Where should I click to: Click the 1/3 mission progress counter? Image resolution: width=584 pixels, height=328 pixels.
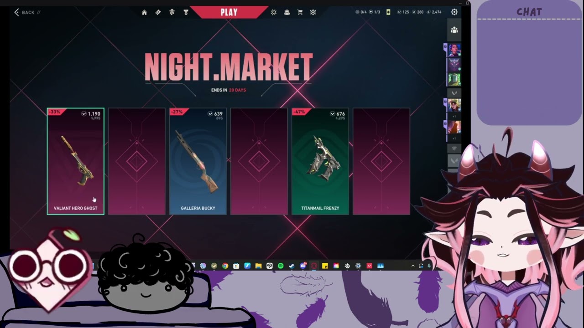coord(375,12)
